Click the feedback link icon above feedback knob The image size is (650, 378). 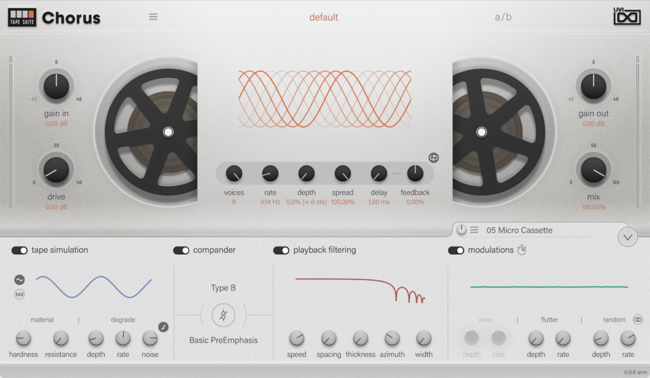[434, 158]
